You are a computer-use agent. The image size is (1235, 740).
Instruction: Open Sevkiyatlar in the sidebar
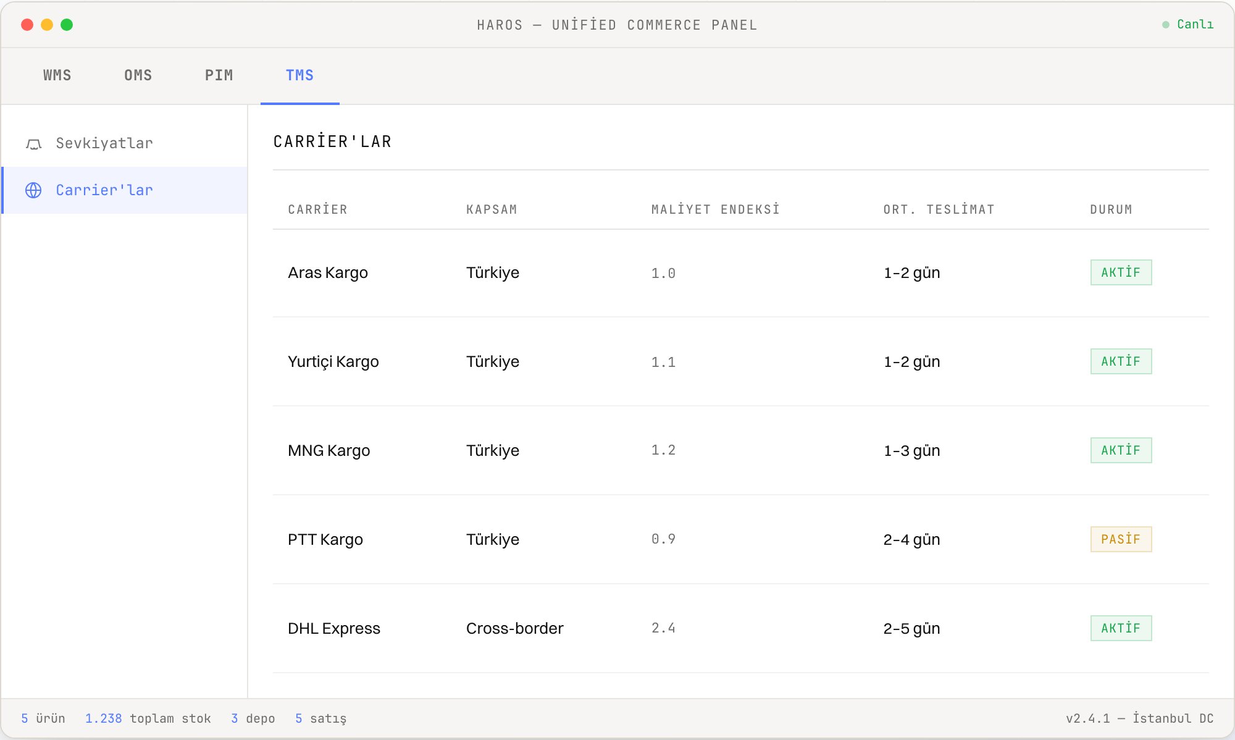click(125, 143)
